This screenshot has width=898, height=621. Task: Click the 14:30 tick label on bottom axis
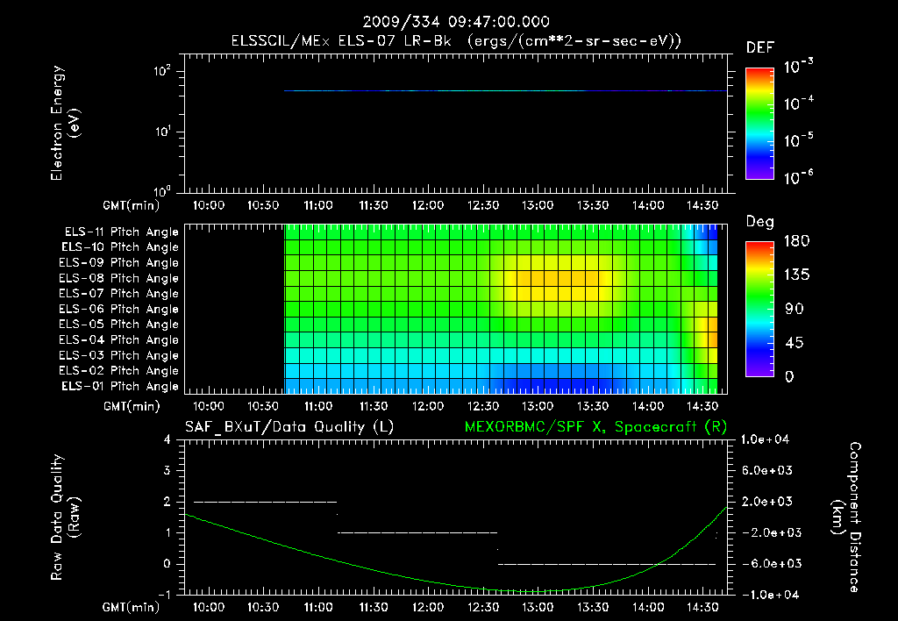click(702, 607)
